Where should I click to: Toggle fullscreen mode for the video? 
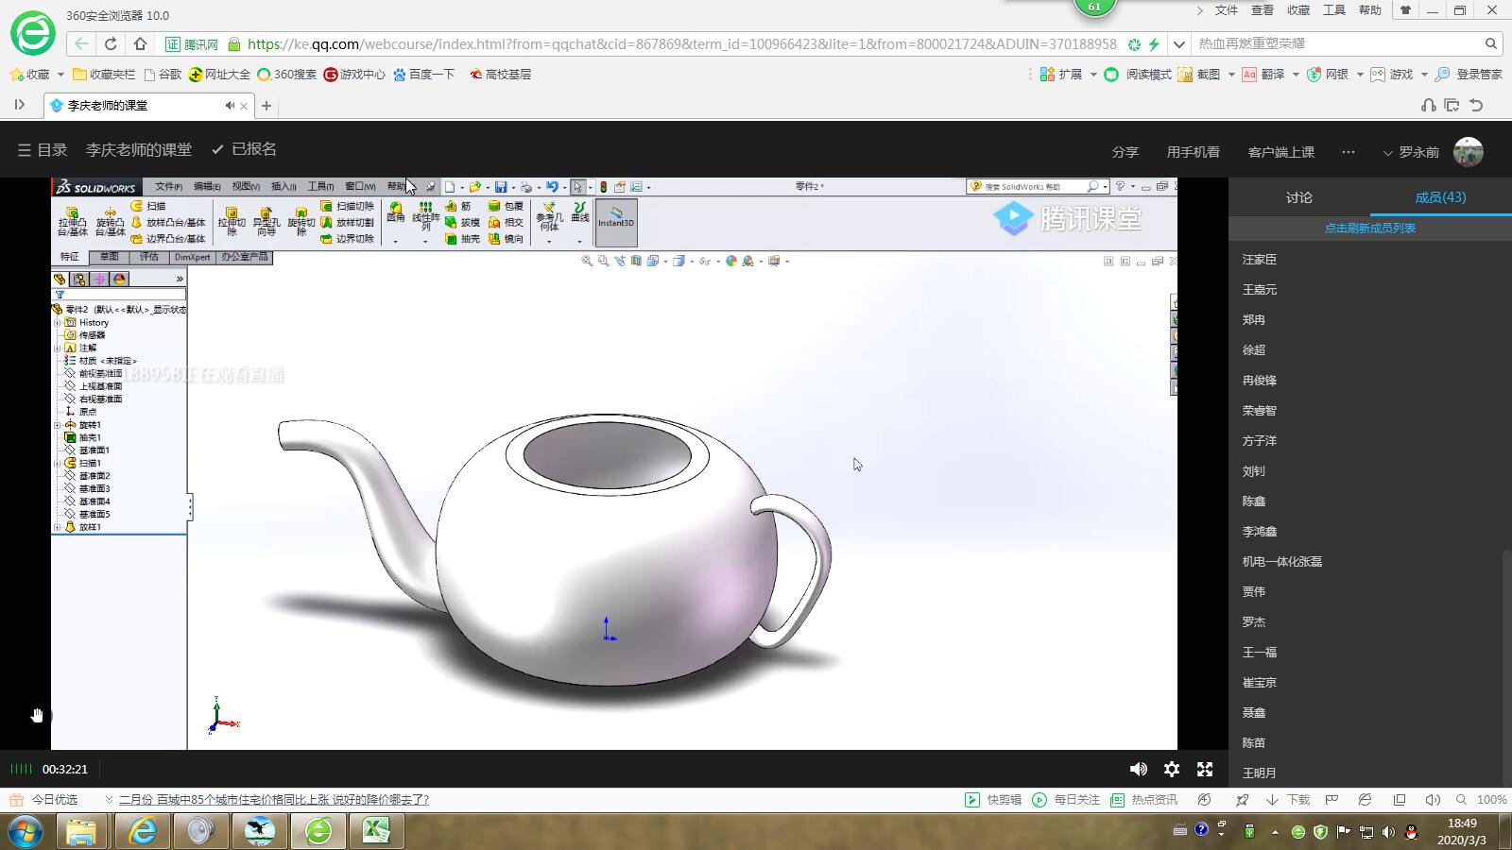click(1205, 770)
